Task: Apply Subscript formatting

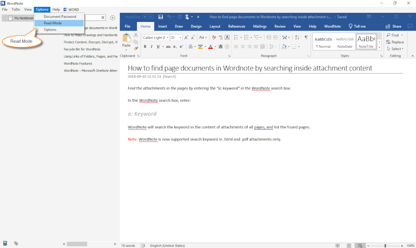Action: pos(175,47)
